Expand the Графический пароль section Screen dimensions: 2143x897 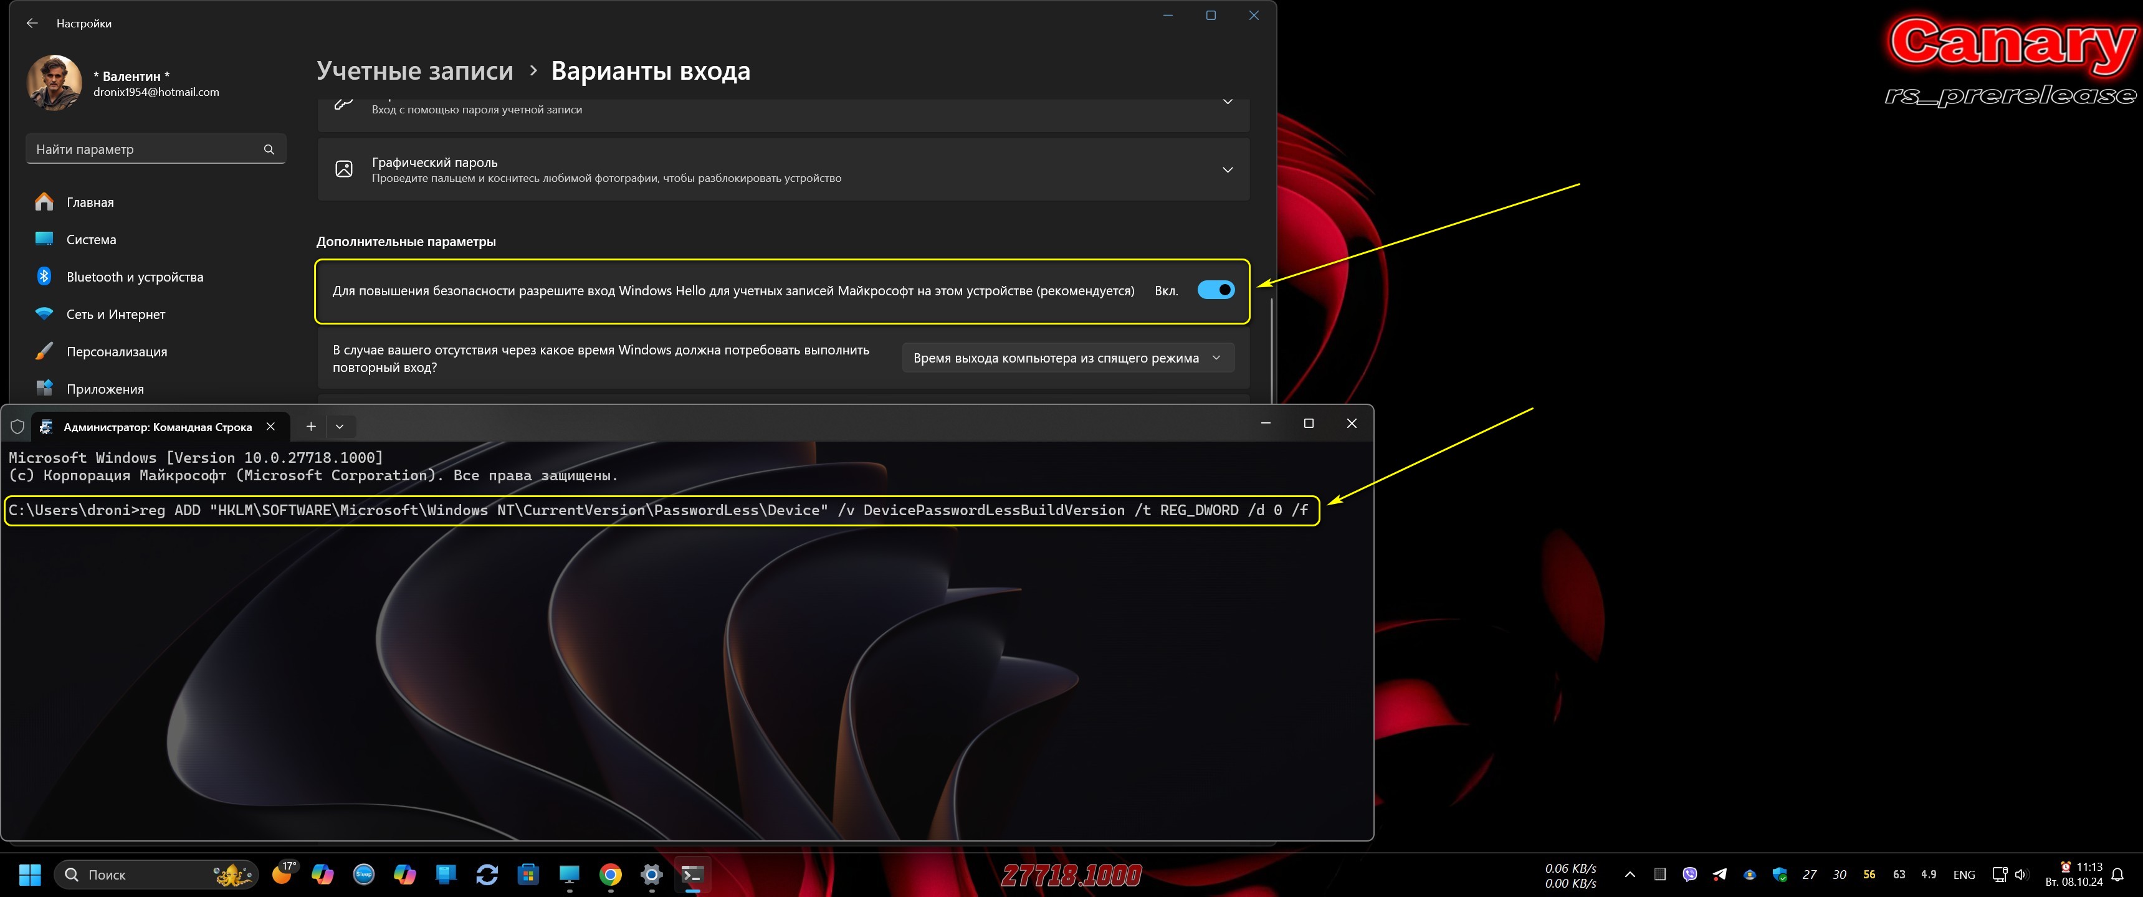(x=1228, y=169)
